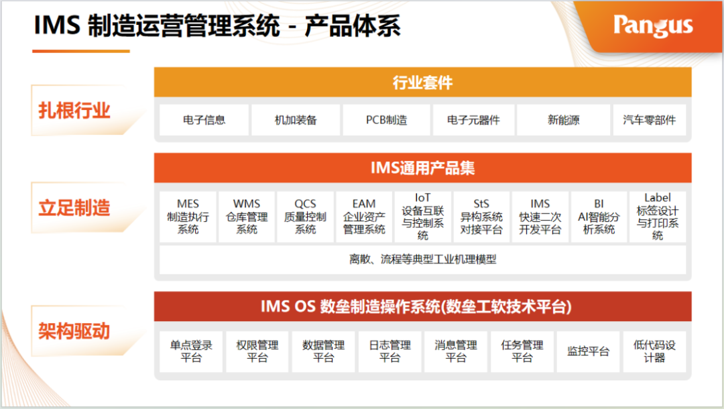724x409 pixels.
Task: Select the IMS通用产品集 header bar
Action: [x=422, y=168]
